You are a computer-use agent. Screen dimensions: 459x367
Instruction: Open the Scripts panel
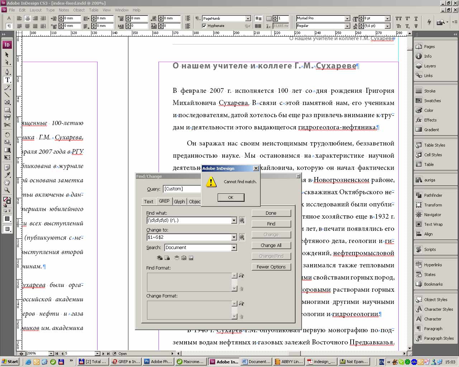(x=430, y=249)
